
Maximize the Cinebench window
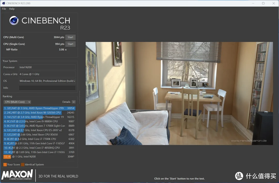[x=263, y=3]
